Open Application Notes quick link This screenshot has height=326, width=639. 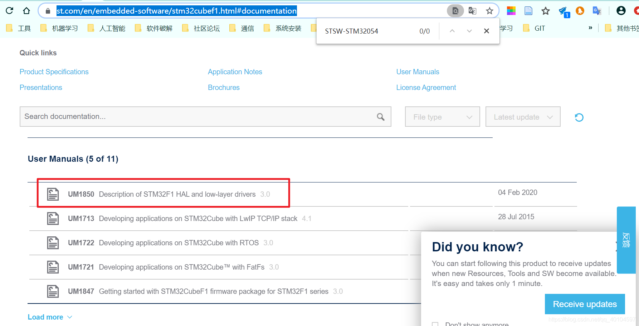tap(235, 72)
